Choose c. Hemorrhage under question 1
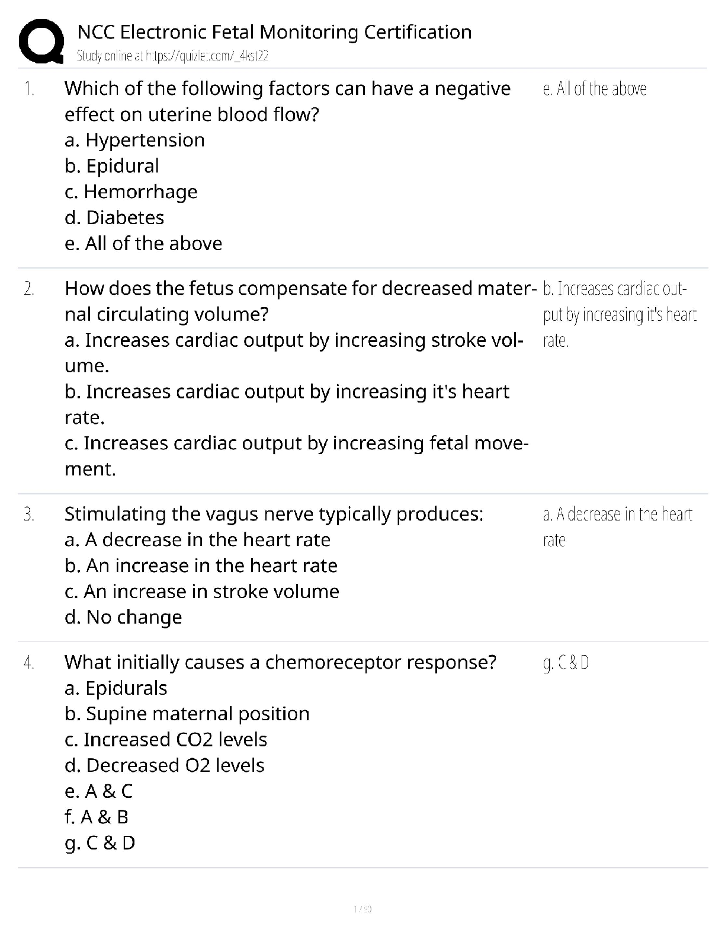 [131, 191]
